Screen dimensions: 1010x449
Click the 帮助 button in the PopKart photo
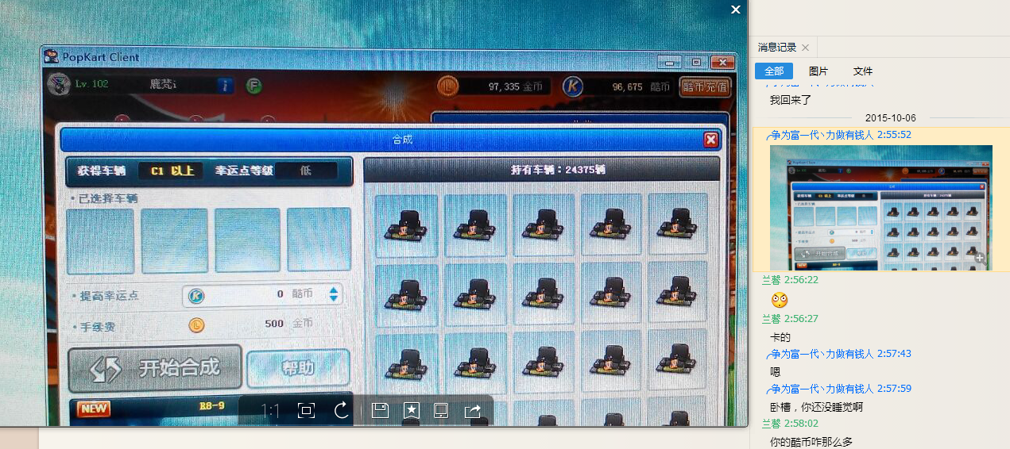pos(298,369)
